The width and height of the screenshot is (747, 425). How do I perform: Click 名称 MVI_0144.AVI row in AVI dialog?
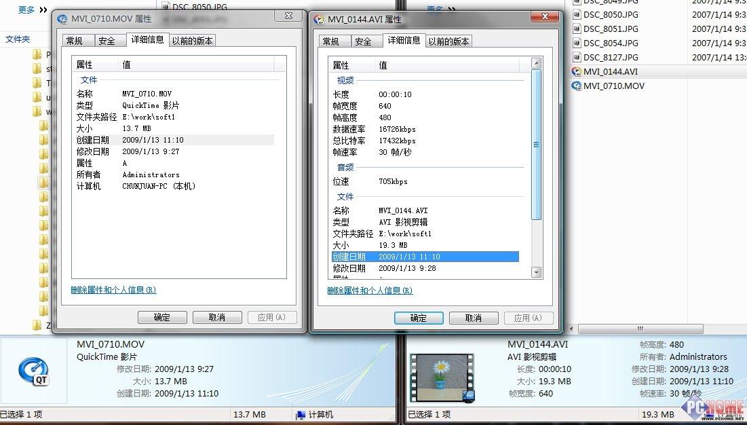tap(425, 210)
